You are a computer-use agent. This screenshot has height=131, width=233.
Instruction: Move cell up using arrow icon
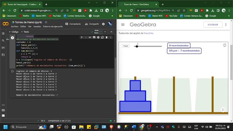tap(82, 37)
